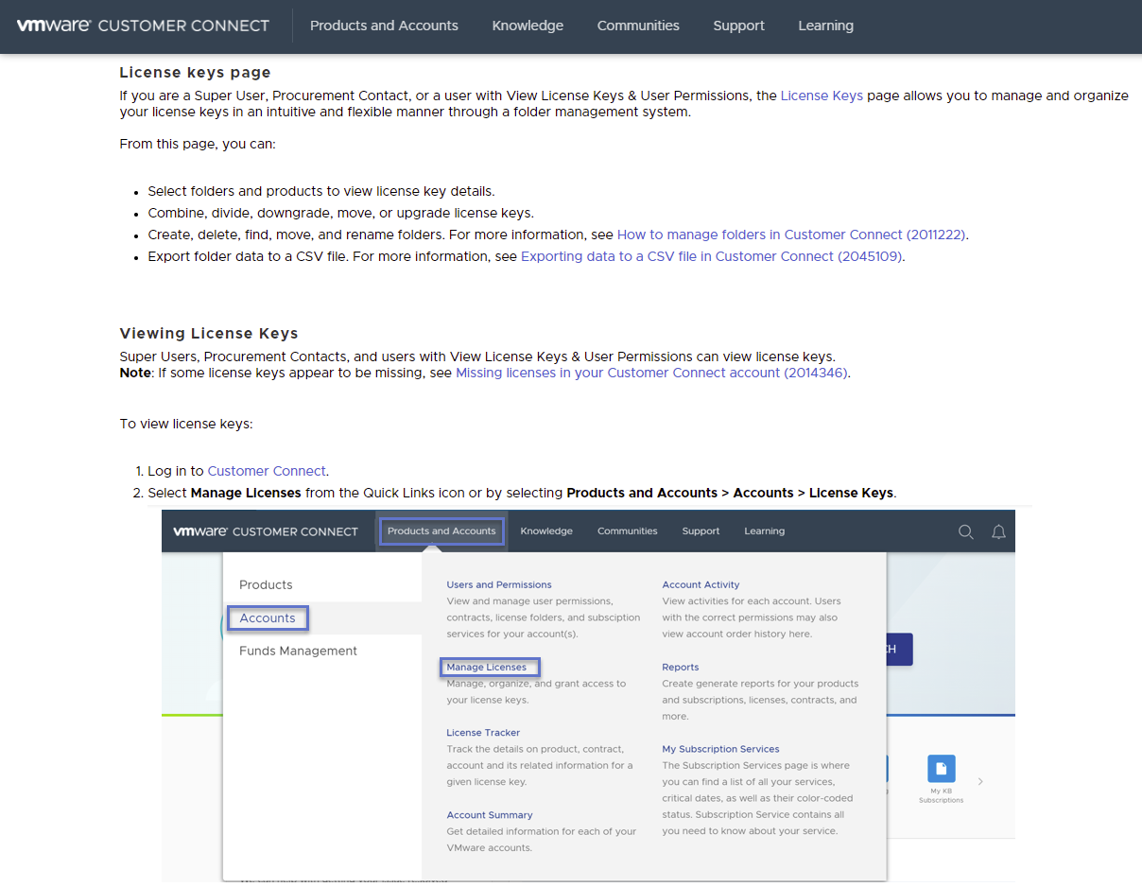The width and height of the screenshot is (1142, 887).
Task: Click the instructional menu screenshot image
Action: (589, 695)
